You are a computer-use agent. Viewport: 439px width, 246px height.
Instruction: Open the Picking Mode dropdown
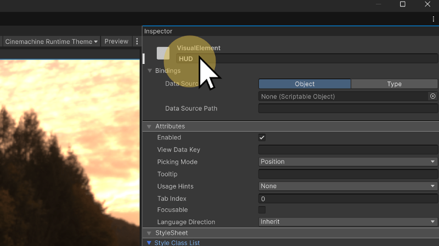348,162
